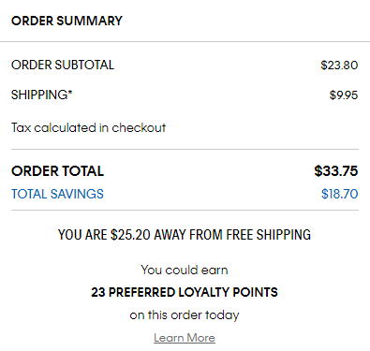Select the Tax calculated in checkout note
370x351 pixels.
89,127
